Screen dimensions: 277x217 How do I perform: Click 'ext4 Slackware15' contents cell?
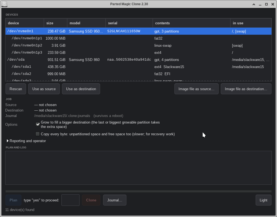coord(169,67)
